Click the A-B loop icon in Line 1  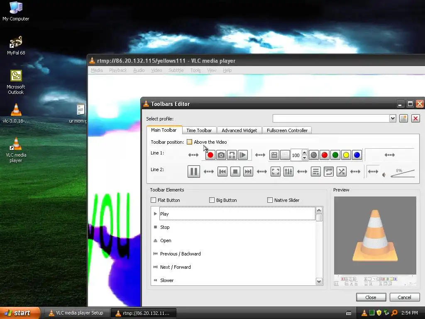point(232,155)
